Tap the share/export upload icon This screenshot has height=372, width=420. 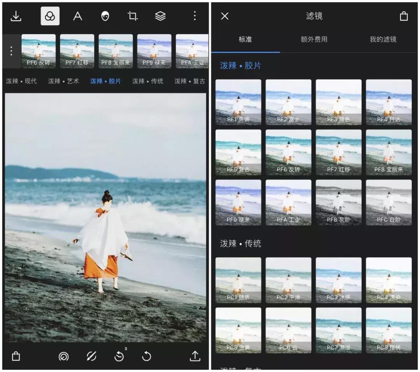click(x=195, y=356)
